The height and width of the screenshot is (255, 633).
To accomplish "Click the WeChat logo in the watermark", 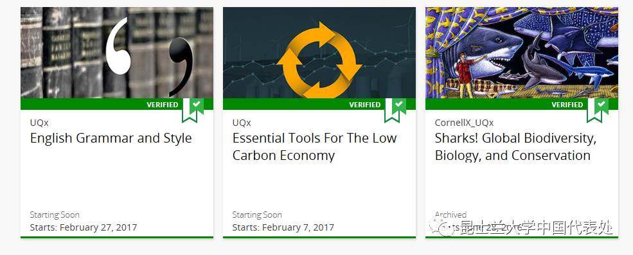I will (x=438, y=227).
